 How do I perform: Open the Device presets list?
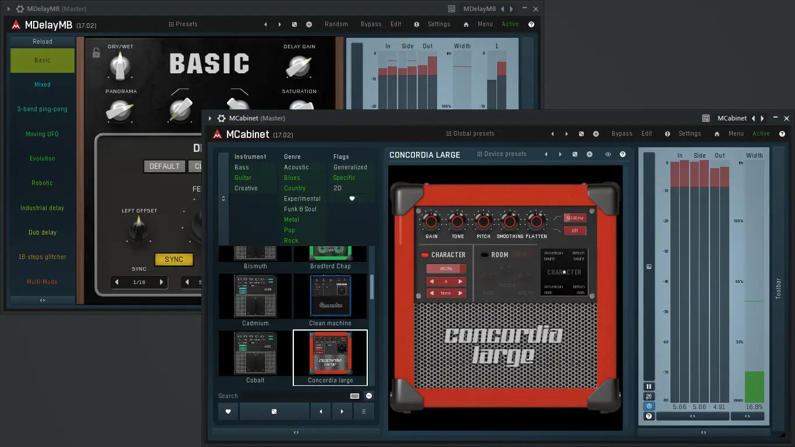[504, 154]
